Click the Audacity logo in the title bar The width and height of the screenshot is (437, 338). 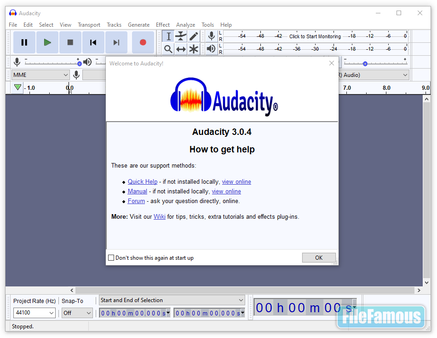pos(13,13)
